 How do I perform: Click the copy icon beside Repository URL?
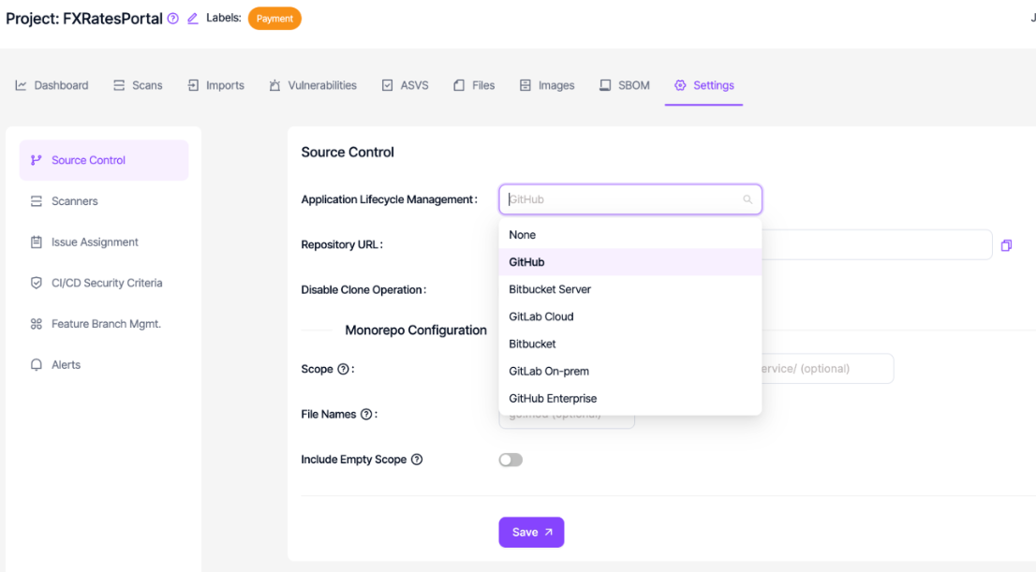[1006, 244]
